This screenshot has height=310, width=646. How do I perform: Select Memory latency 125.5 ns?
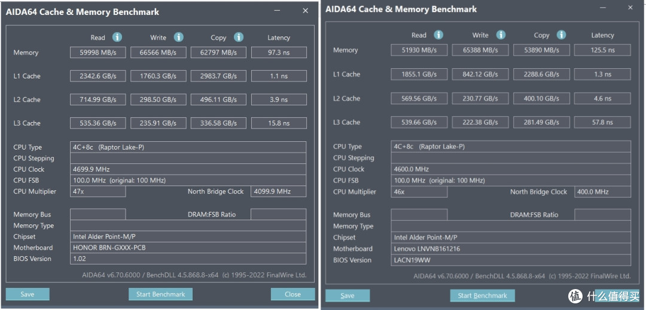[x=603, y=50]
